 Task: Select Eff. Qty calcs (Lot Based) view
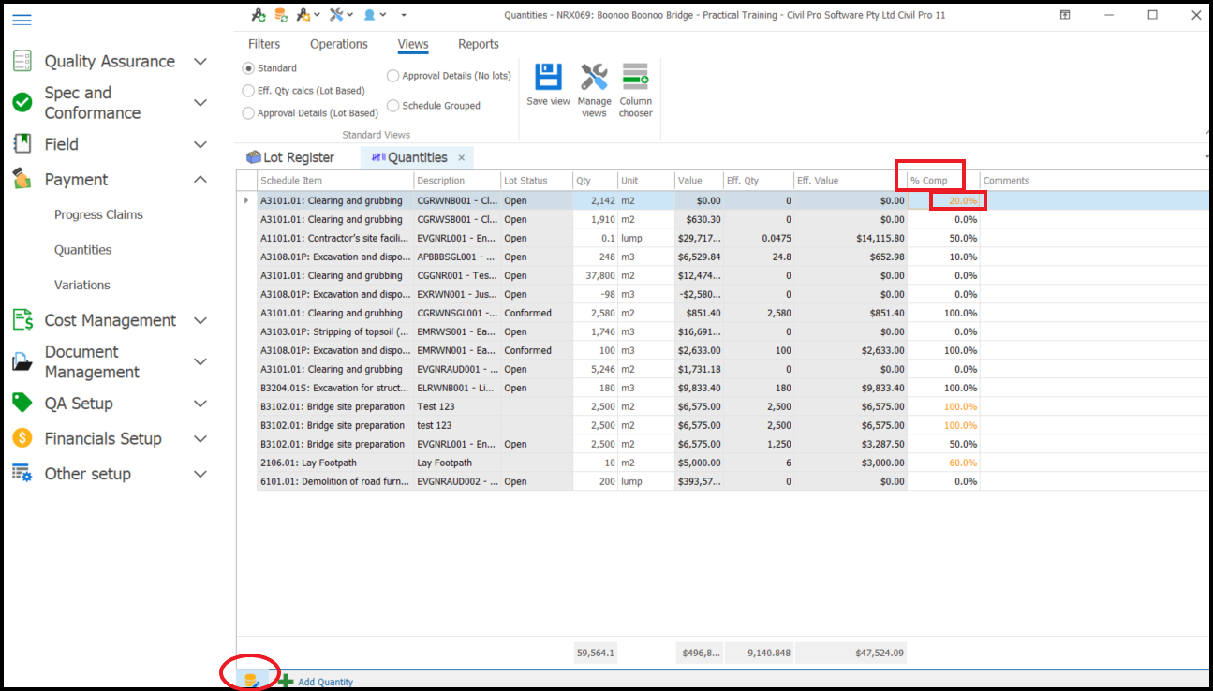click(248, 91)
